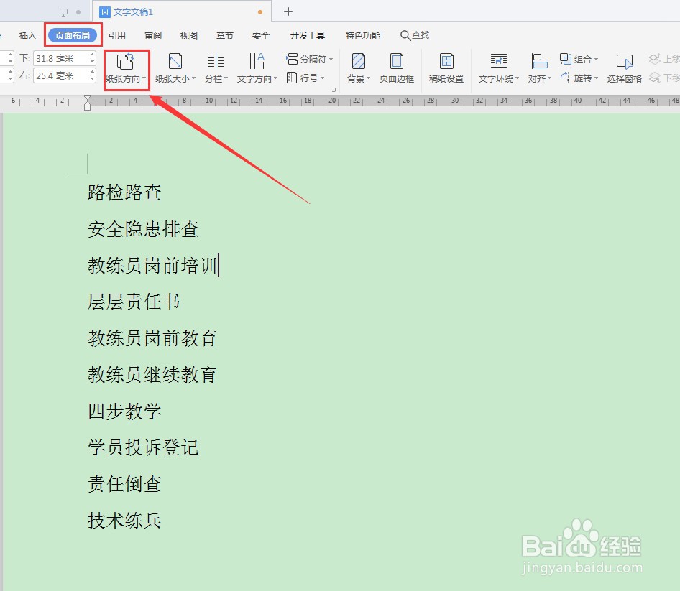Image resolution: width=680 pixels, height=591 pixels.
Task: Open the 纸张方向 paper orientation tool
Action: coord(126,68)
